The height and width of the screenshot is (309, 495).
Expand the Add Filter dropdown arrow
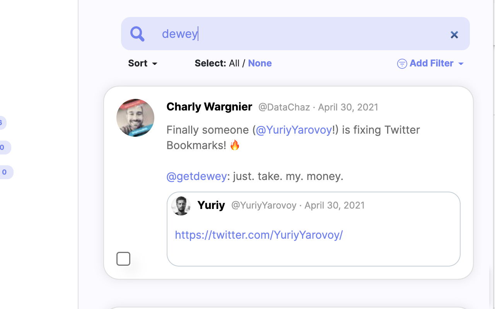(x=461, y=64)
